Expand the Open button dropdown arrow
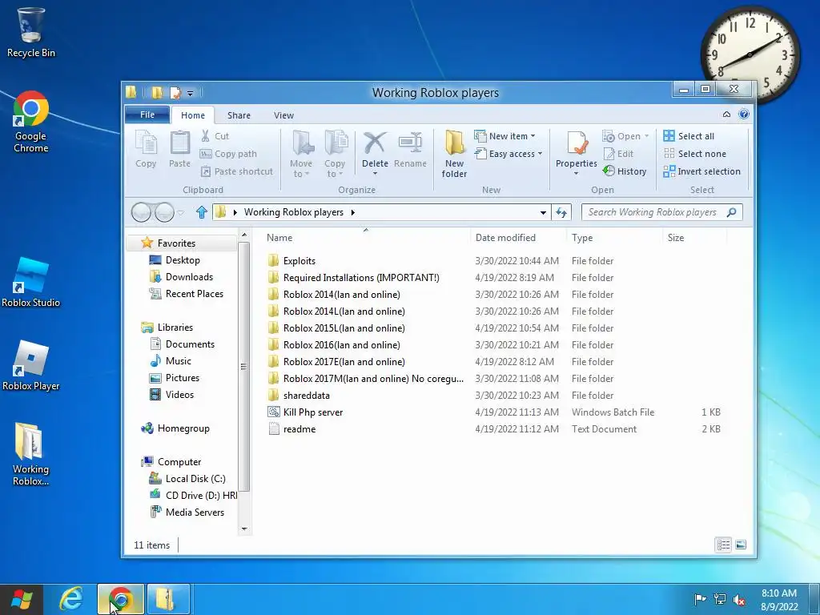 (x=647, y=136)
